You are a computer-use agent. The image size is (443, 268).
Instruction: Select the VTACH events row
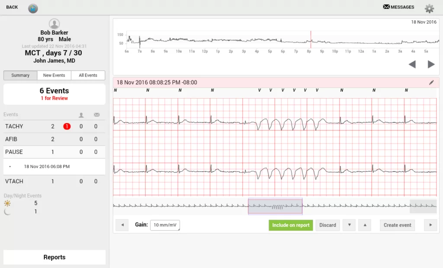pyautogui.click(x=54, y=181)
